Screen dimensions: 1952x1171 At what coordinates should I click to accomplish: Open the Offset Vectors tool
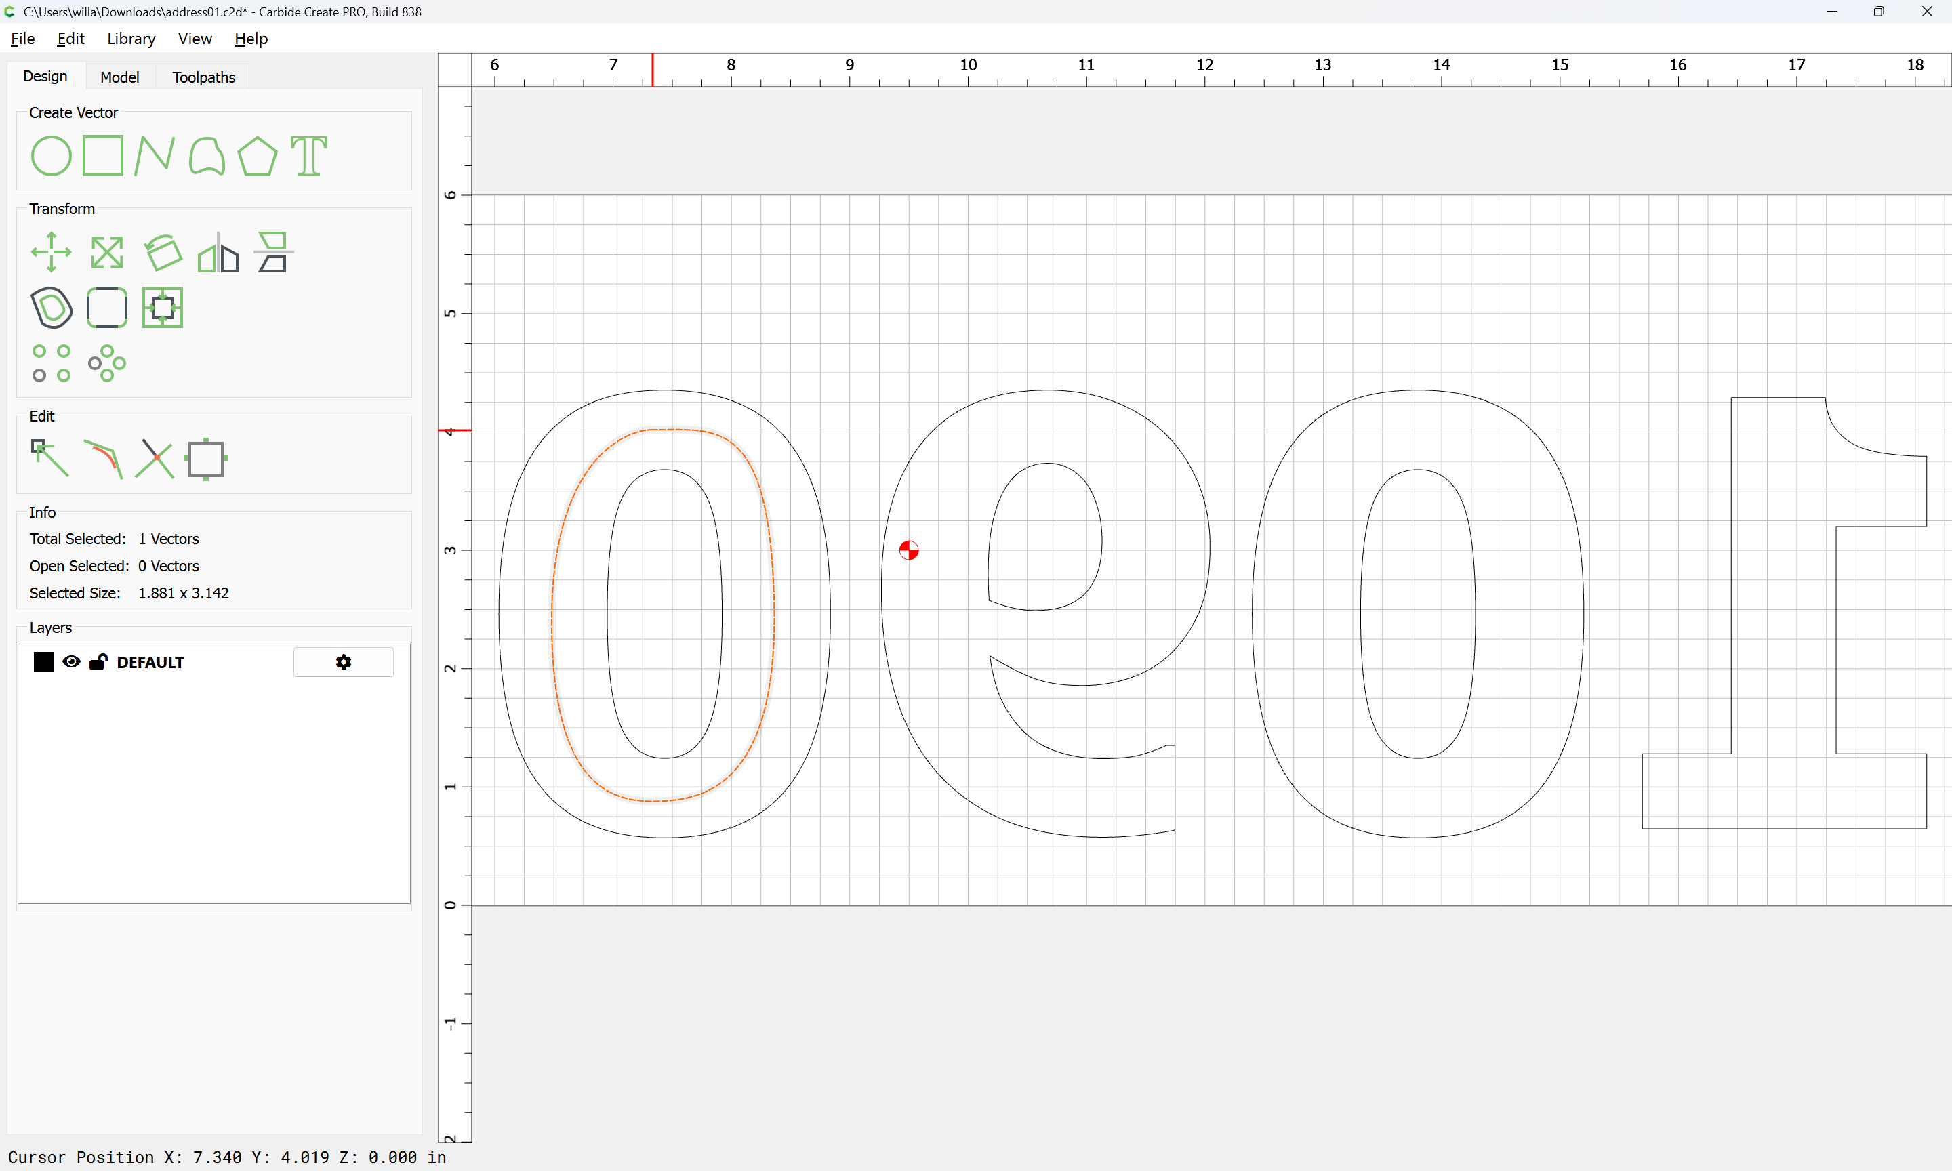click(52, 308)
